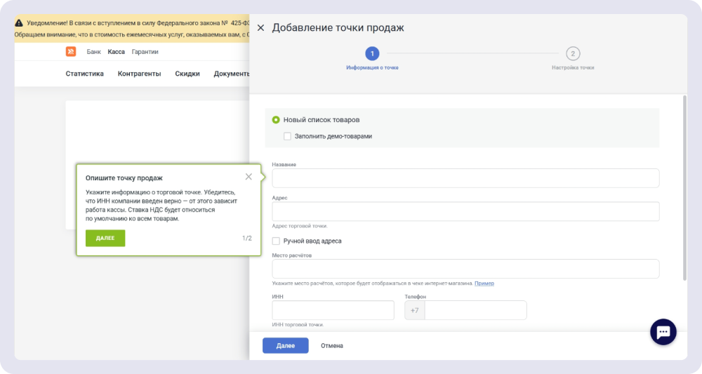Click the '1/2' tooltip step counter
702x374 pixels.
tap(246, 238)
